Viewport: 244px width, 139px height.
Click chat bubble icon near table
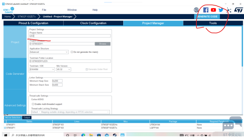(232, 124)
